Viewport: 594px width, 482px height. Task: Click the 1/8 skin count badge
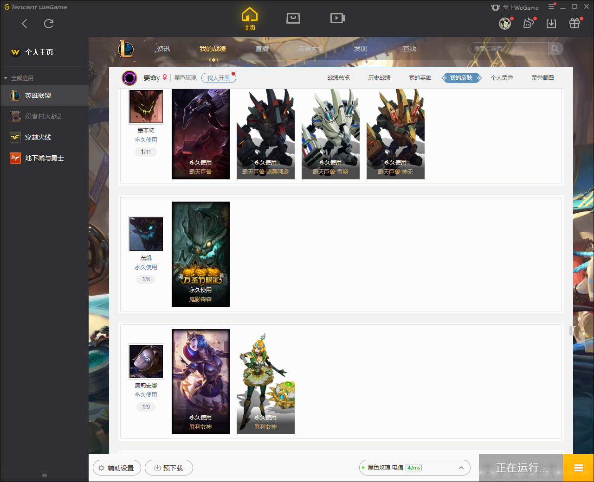coord(146,279)
